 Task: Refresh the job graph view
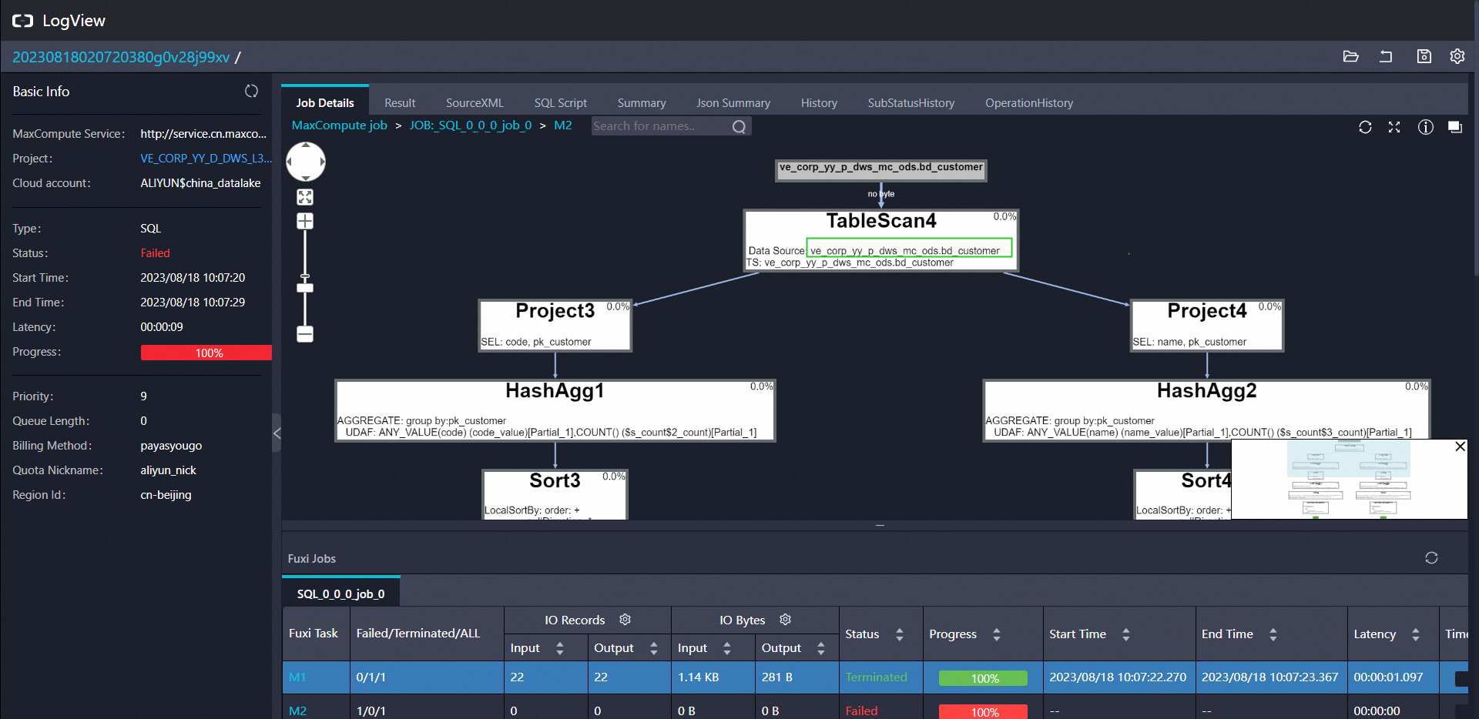coord(1365,127)
